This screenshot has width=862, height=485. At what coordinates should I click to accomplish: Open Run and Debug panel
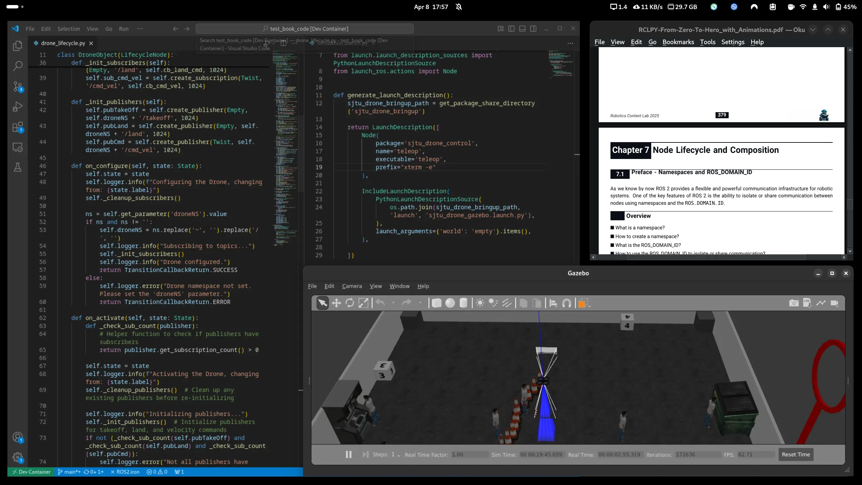[x=18, y=107]
